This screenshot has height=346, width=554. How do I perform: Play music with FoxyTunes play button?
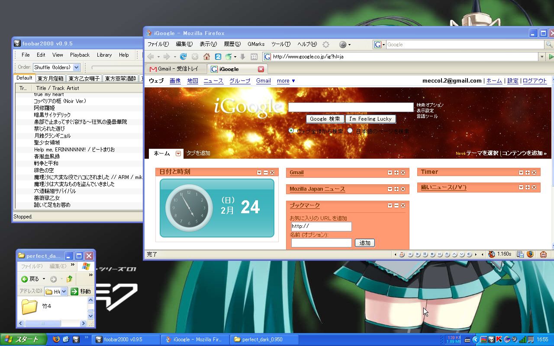pyautogui.click(x=419, y=254)
